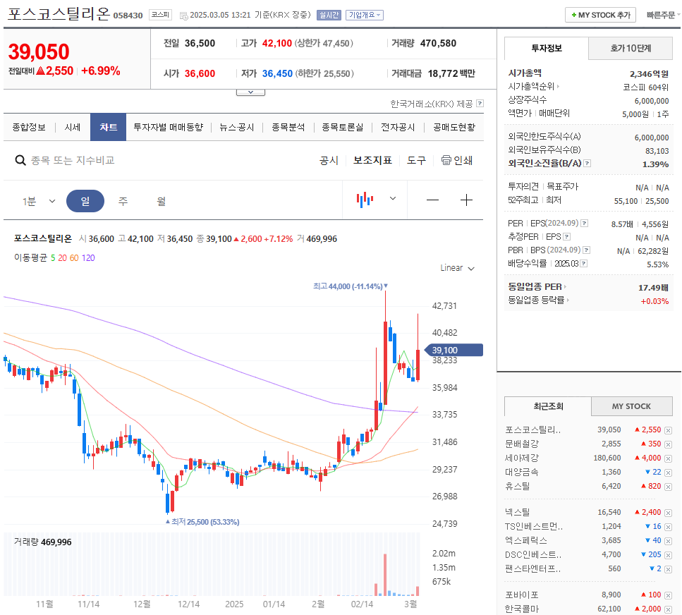
Task: Open the 투자자별 매매동향 tab
Action: [169, 128]
